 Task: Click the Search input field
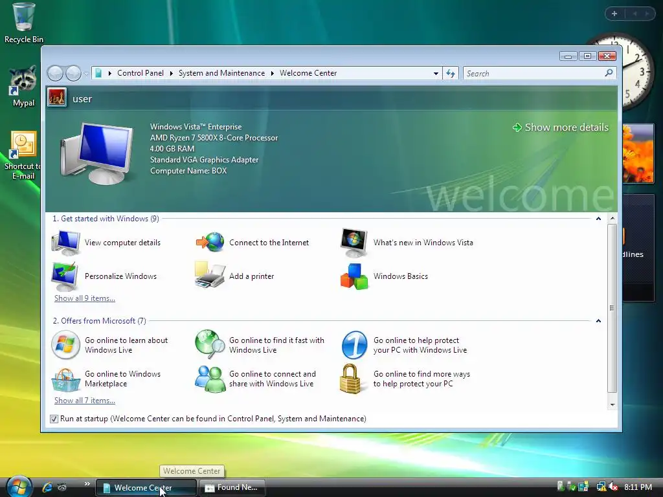point(534,74)
